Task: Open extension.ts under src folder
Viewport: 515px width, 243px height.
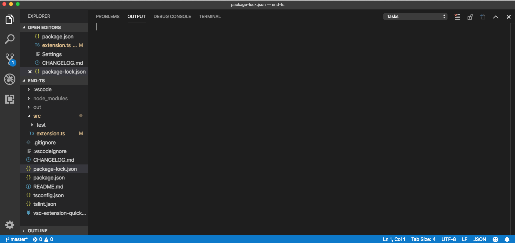Action: pos(54,133)
